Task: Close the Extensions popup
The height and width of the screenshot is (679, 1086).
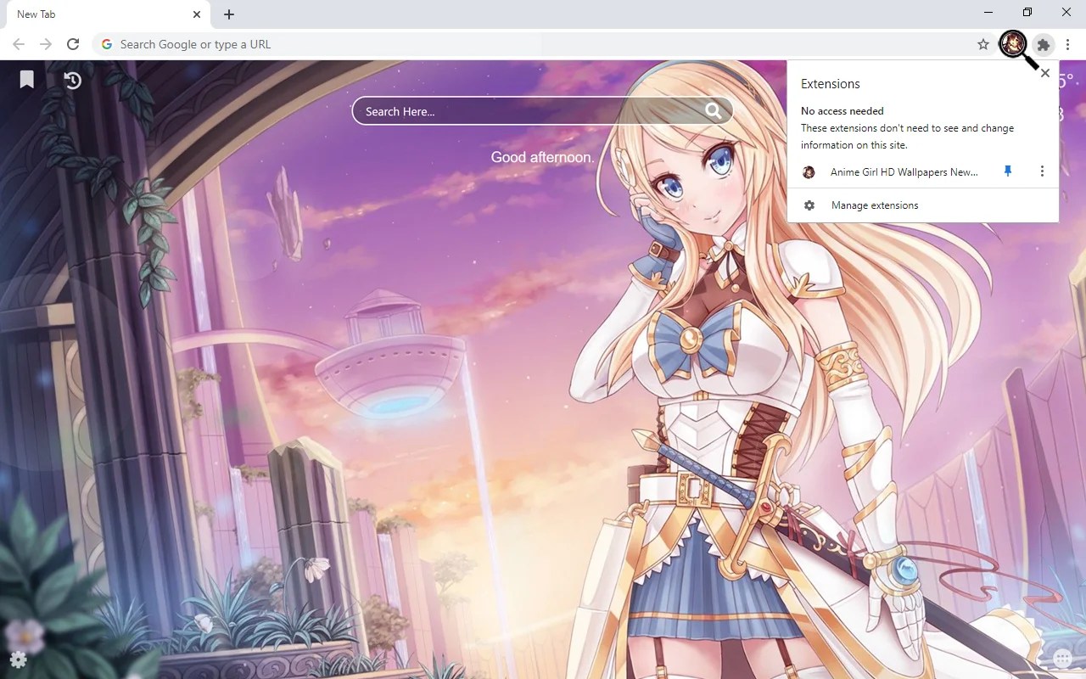Action: [1045, 73]
